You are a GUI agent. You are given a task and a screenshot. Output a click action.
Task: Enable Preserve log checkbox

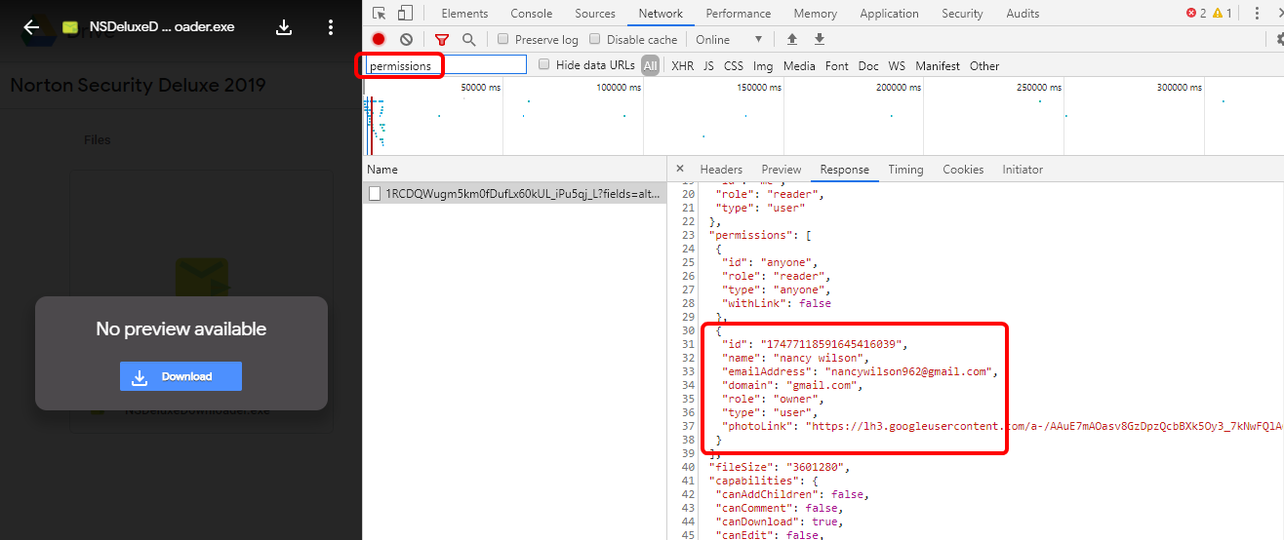(x=503, y=39)
